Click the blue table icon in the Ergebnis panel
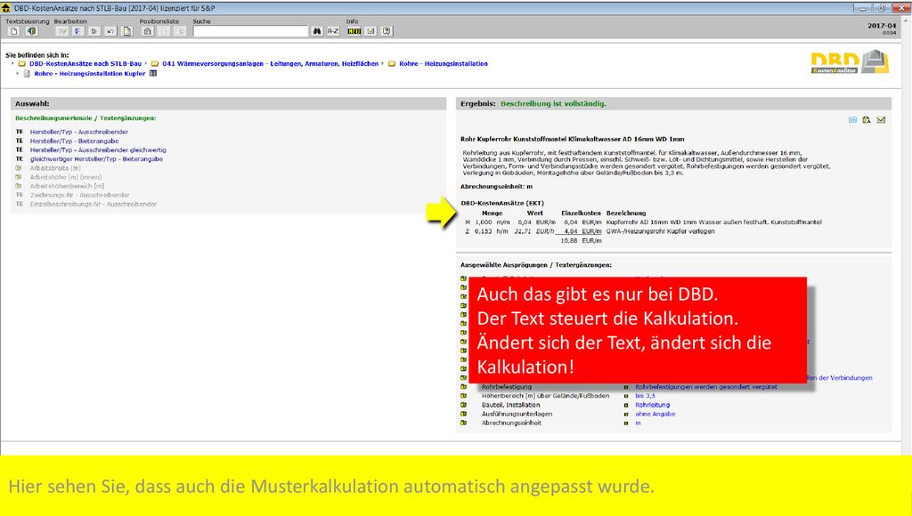 coord(852,120)
